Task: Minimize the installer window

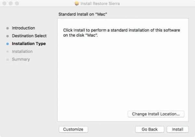Action: point(10,4)
